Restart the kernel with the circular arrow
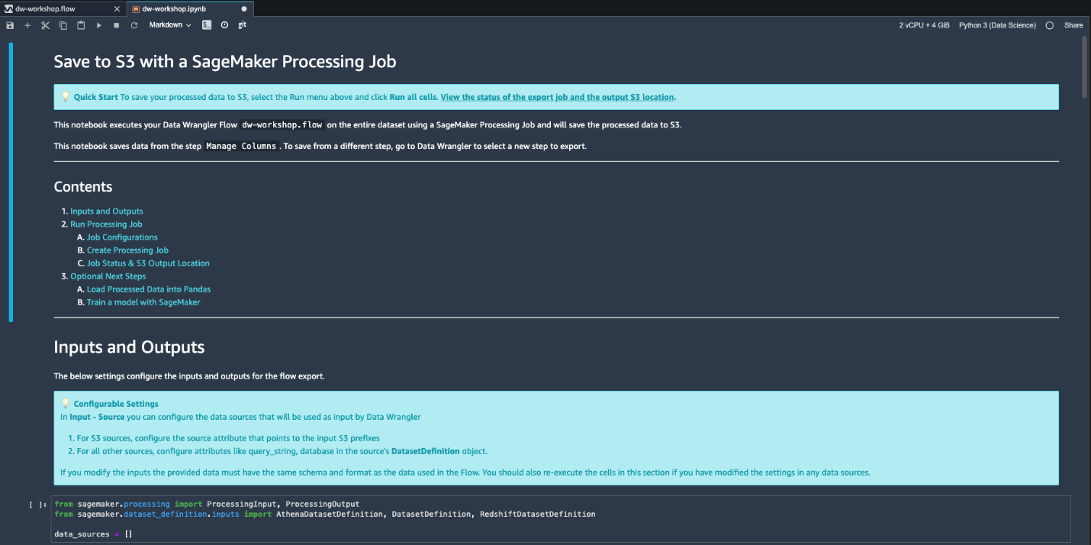 (x=134, y=25)
